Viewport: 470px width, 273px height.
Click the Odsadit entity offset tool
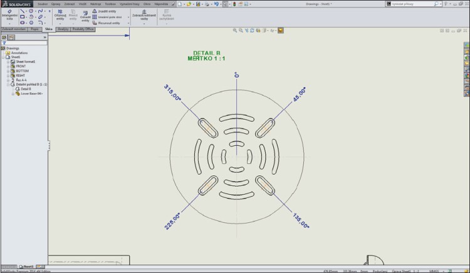[x=85, y=16]
